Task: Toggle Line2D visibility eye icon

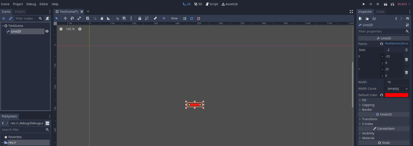Action: [47, 31]
